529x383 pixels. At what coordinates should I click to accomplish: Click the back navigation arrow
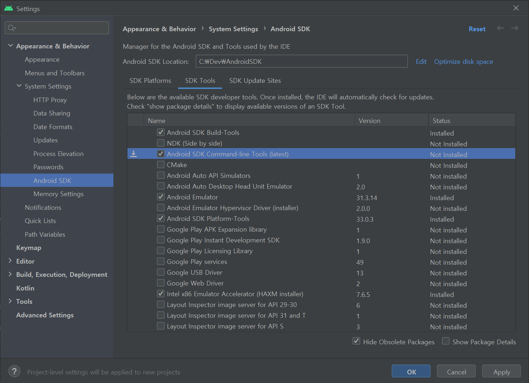(500, 28)
